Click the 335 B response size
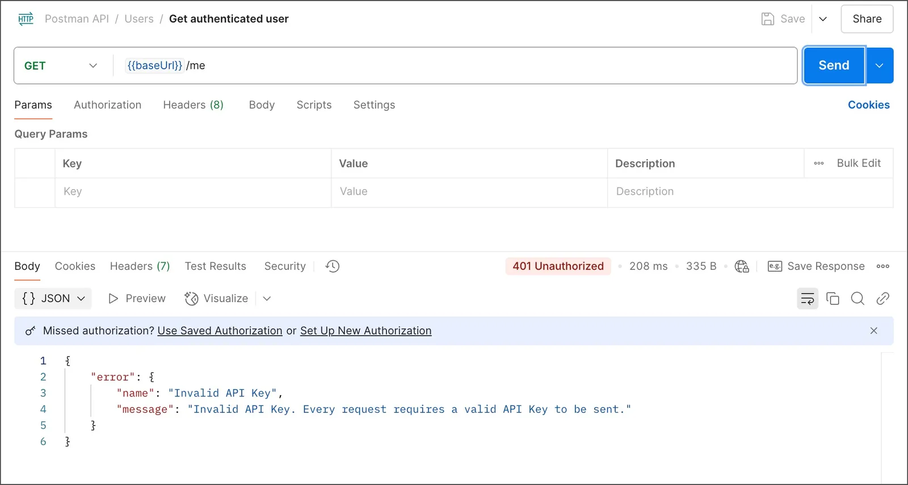 pyautogui.click(x=701, y=266)
